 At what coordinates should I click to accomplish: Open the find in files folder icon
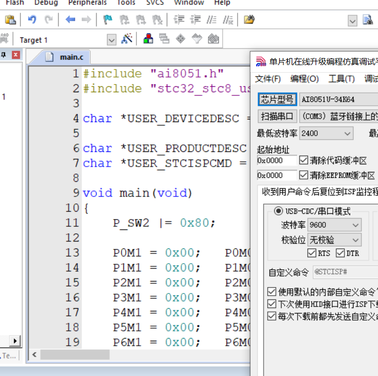pyautogui.click(x=249, y=20)
